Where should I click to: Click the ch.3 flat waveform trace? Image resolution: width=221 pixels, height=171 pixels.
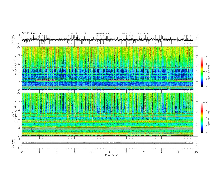point(108,143)
